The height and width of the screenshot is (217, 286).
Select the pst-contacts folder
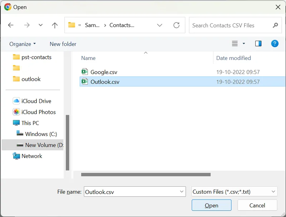point(32,57)
